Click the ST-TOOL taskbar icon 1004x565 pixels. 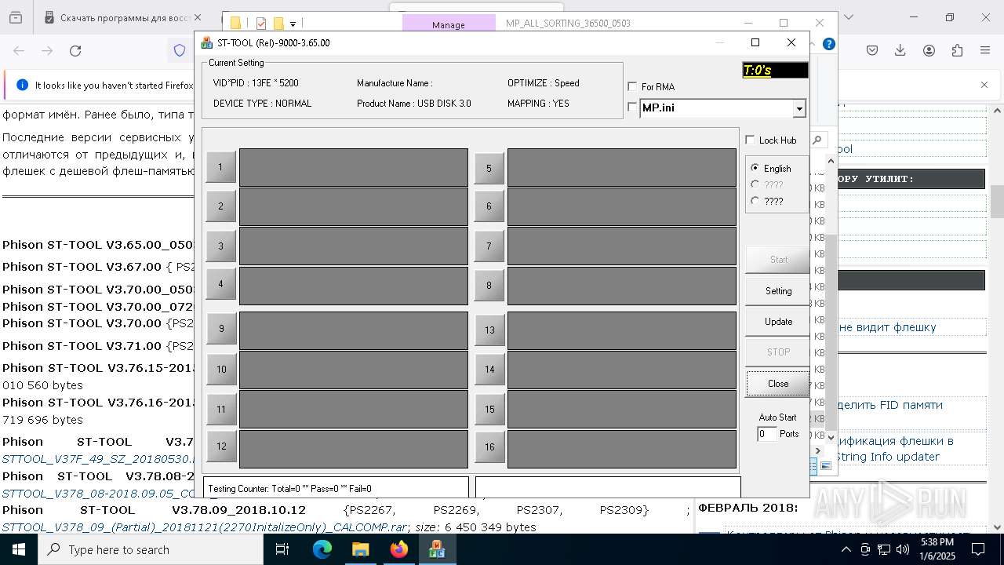[437, 549]
